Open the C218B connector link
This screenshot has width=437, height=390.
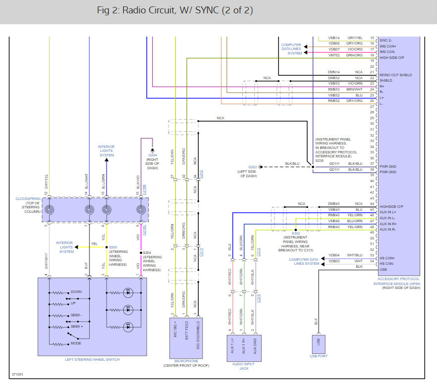pyautogui.click(x=144, y=189)
